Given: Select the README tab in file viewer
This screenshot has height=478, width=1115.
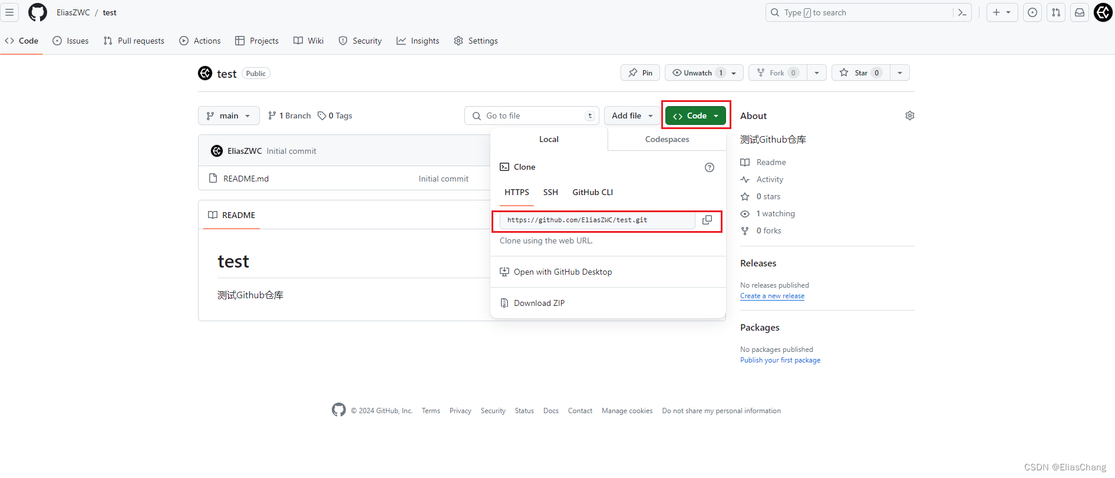Looking at the screenshot, I should pyautogui.click(x=232, y=215).
